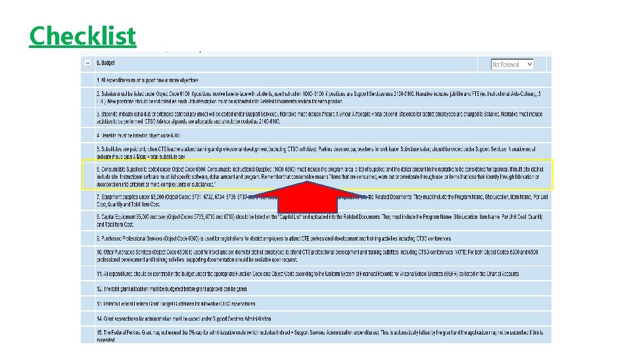Click item 5 about Substitutes
This screenshot has width=631, height=355.
(323, 153)
